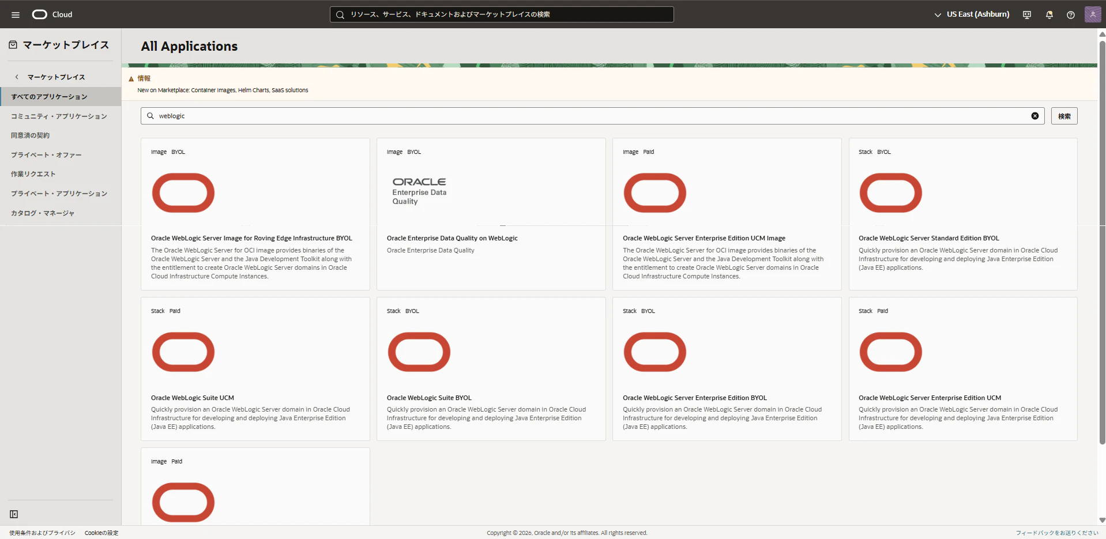
Task: Clear the weblogic search text
Action: pyautogui.click(x=1035, y=116)
